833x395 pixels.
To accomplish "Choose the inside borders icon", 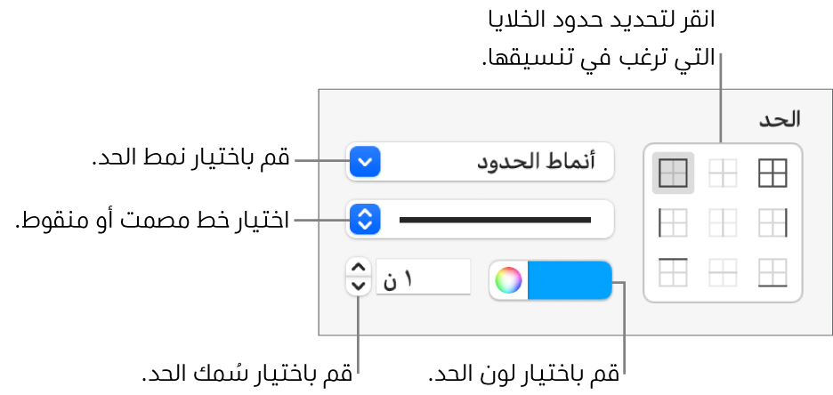I will click(722, 173).
